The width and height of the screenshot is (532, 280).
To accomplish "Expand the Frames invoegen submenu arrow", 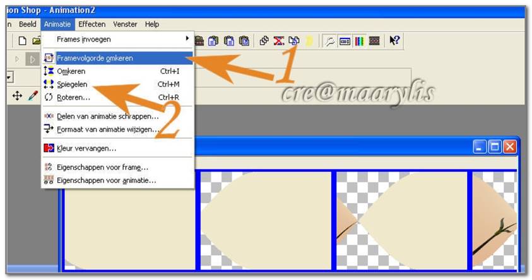I will (187, 38).
